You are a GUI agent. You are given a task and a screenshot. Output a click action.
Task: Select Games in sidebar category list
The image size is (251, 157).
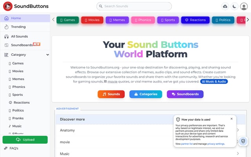click(x=18, y=63)
